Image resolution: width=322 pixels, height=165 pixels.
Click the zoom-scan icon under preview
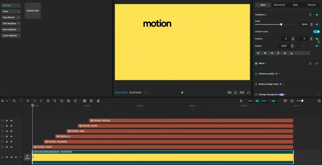(x=235, y=92)
